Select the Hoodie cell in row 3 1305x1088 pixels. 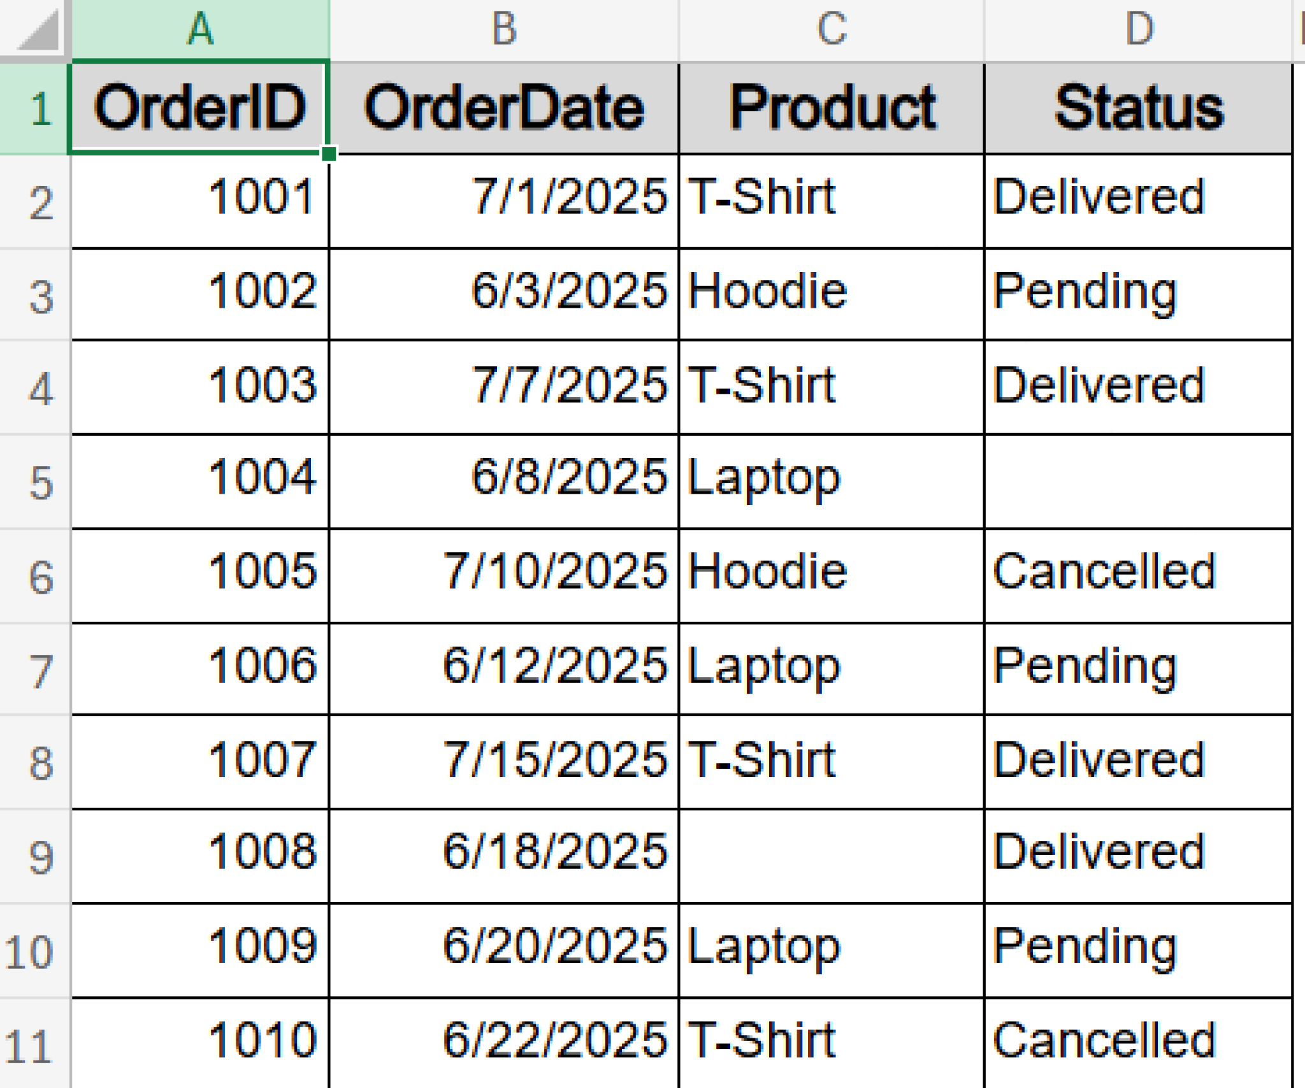(x=832, y=294)
